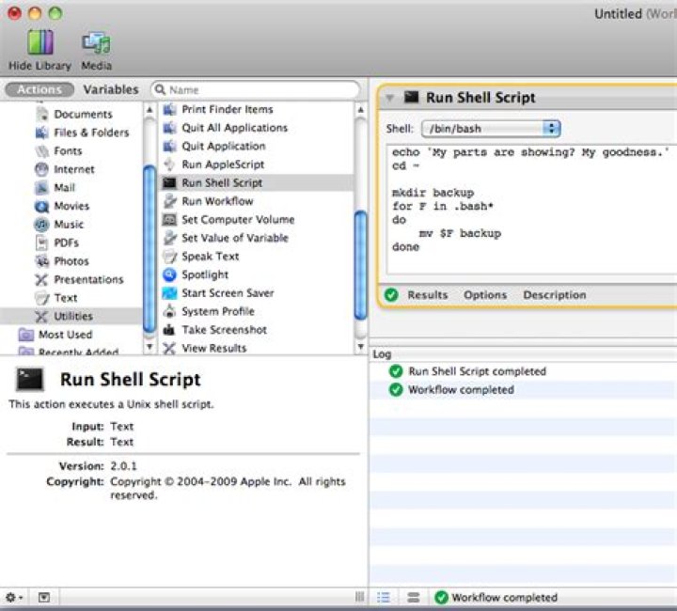This screenshot has width=677, height=611.
Task: Click the Run AppleScript action icon
Action: click(169, 164)
